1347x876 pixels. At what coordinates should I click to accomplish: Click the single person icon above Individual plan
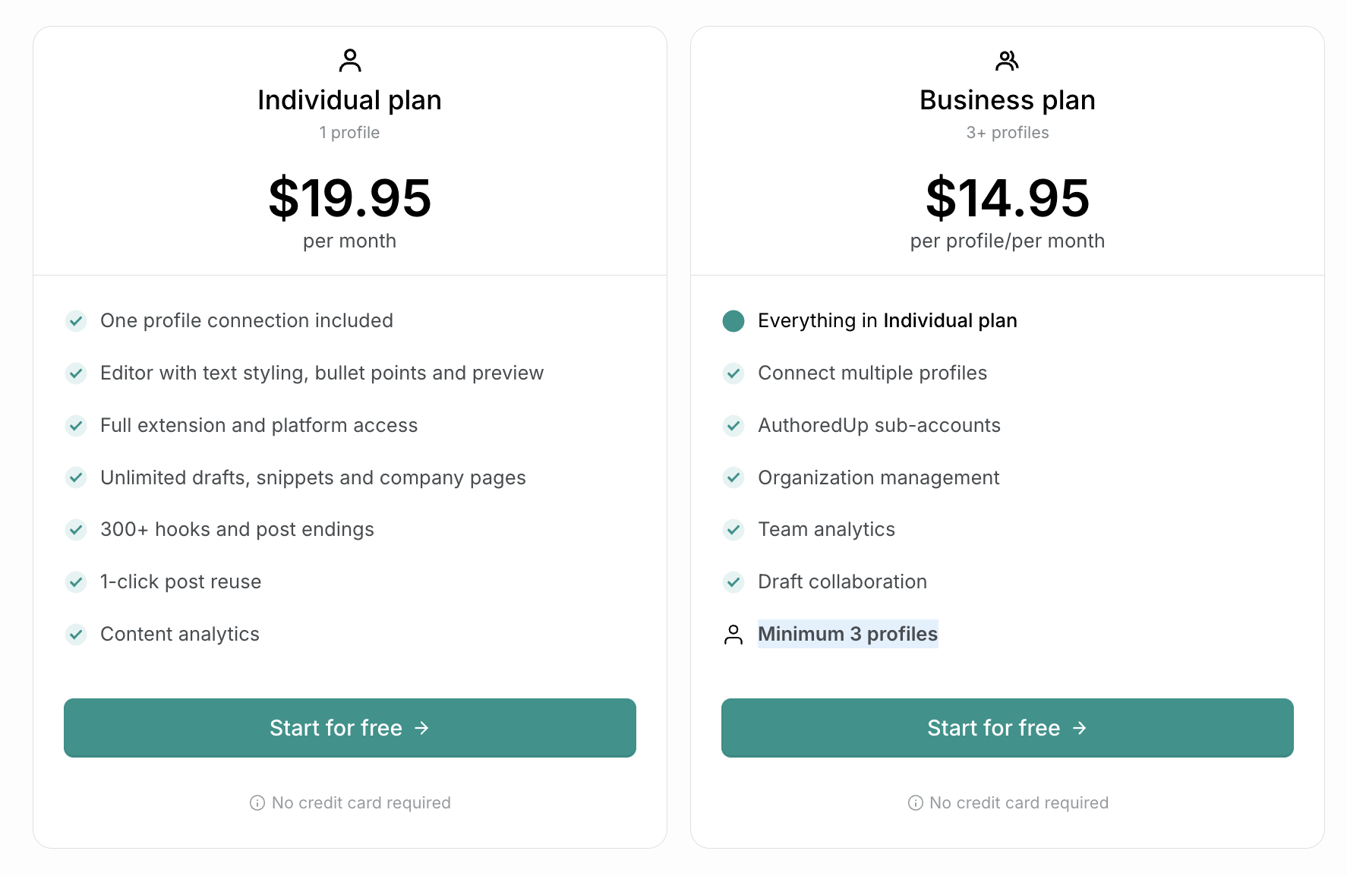click(x=350, y=59)
